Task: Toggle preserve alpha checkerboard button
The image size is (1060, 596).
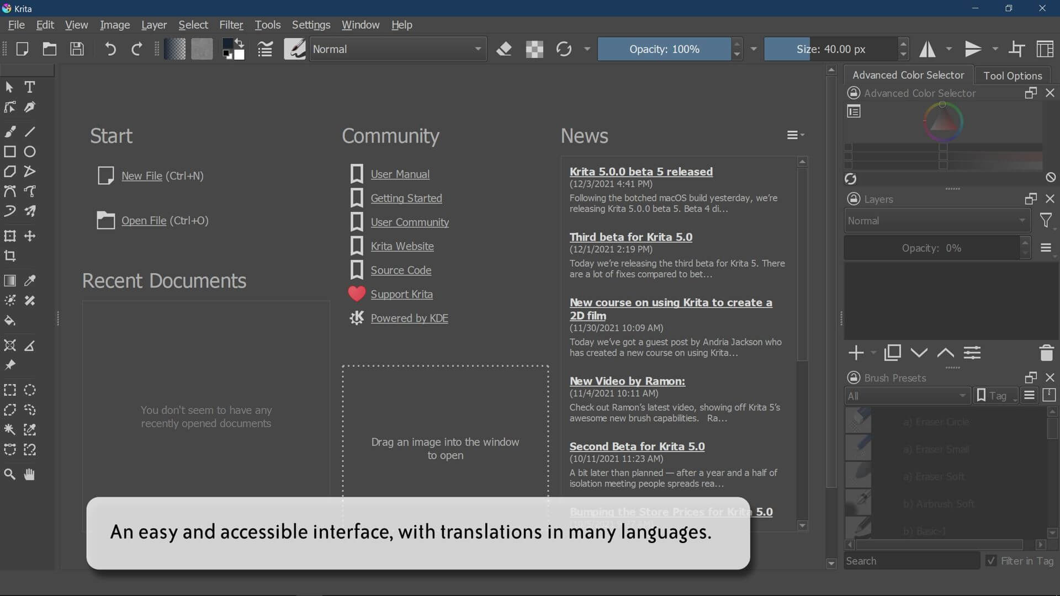Action: click(x=534, y=49)
